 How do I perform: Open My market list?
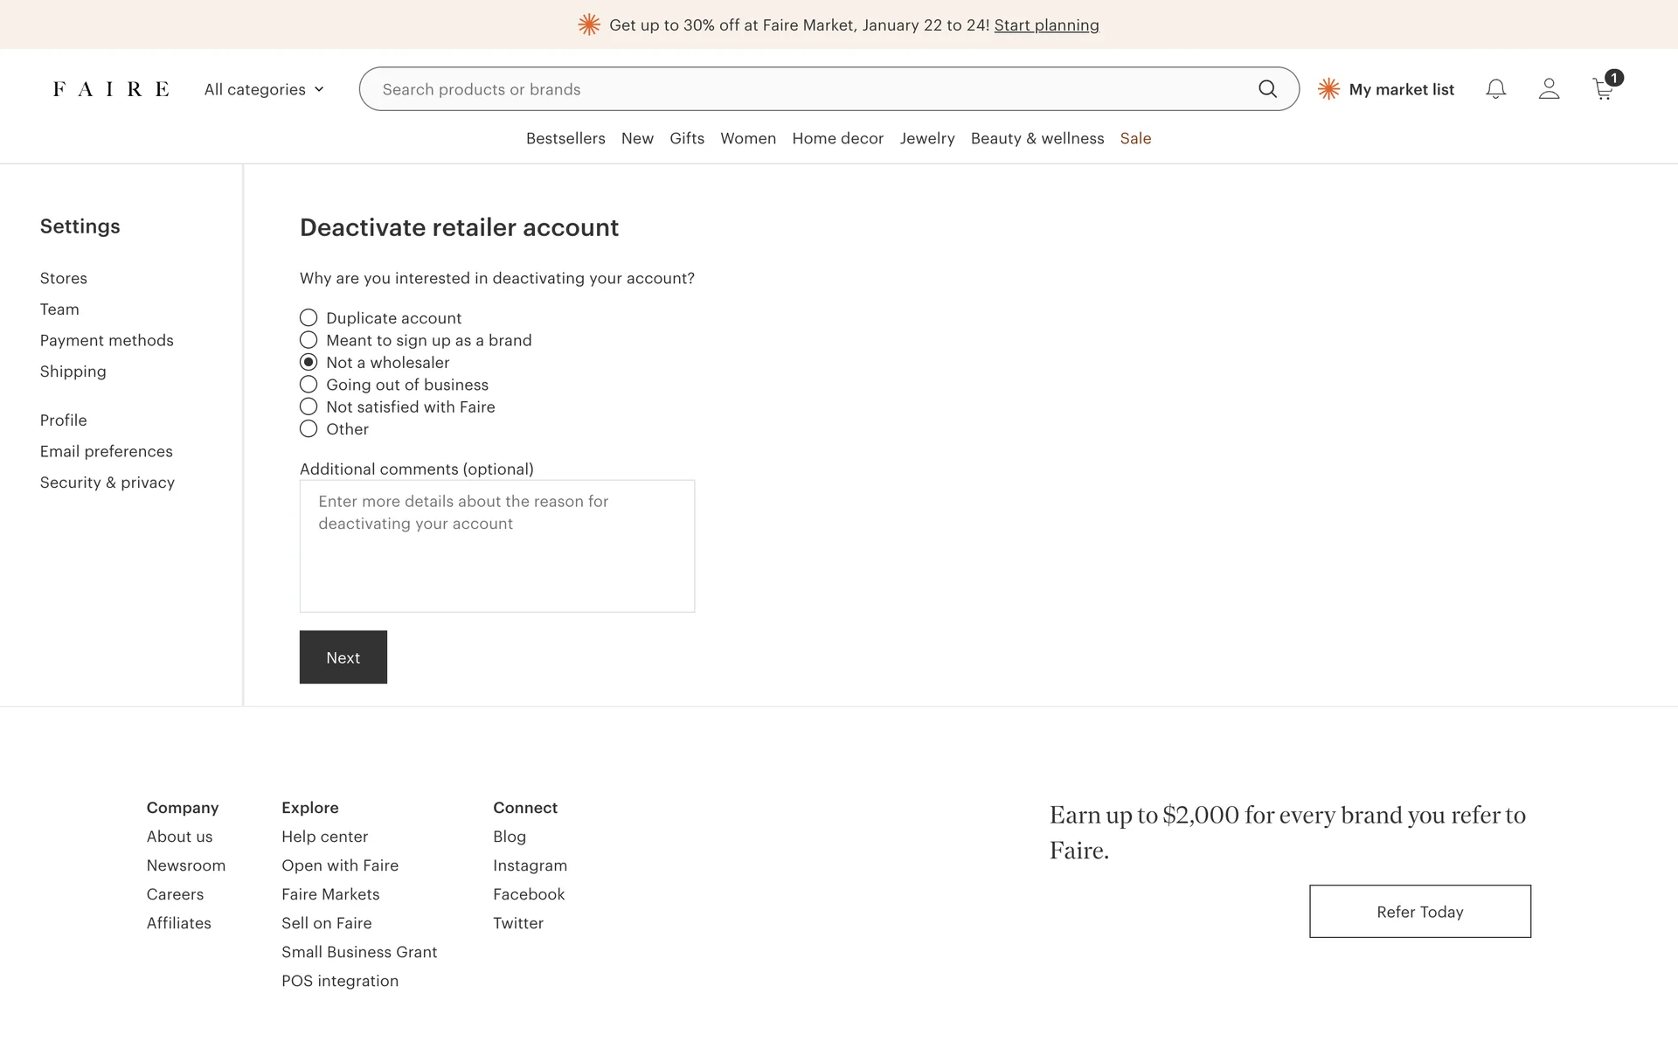[x=1386, y=89]
